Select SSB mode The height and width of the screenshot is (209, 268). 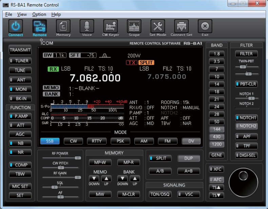(x=50, y=141)
